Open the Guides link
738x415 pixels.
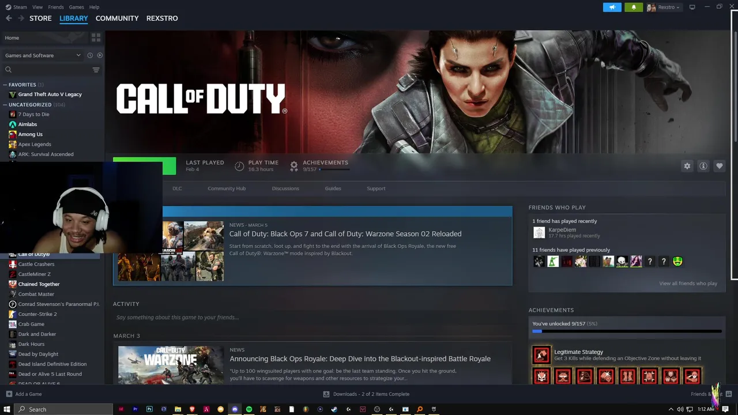point(333,188)
